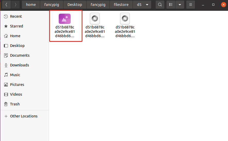
Task: Select the purple image file icon
Action: (65, 19)
